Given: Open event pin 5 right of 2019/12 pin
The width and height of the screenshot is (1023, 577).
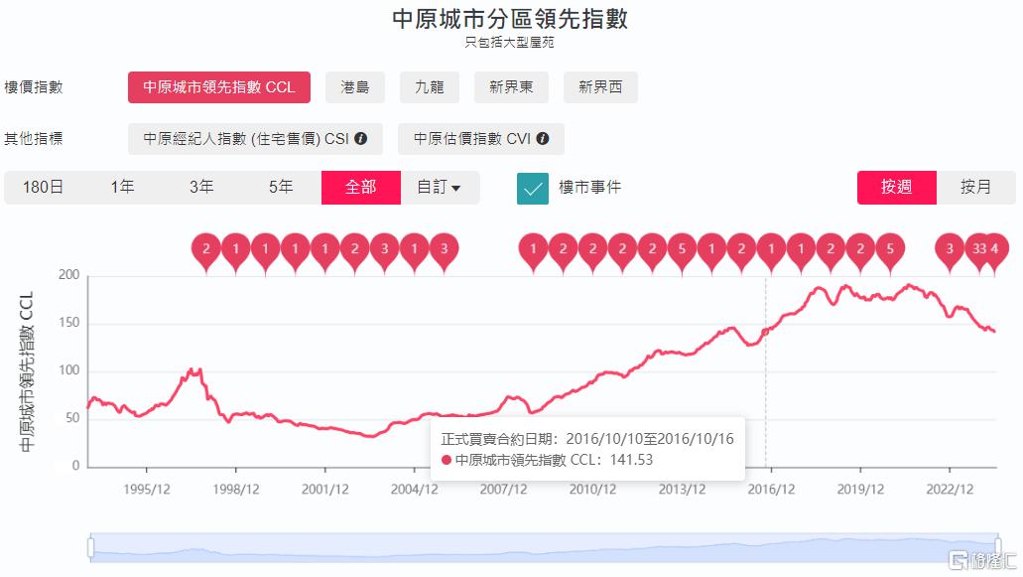Looking at the screenshot, I should 890,252.
